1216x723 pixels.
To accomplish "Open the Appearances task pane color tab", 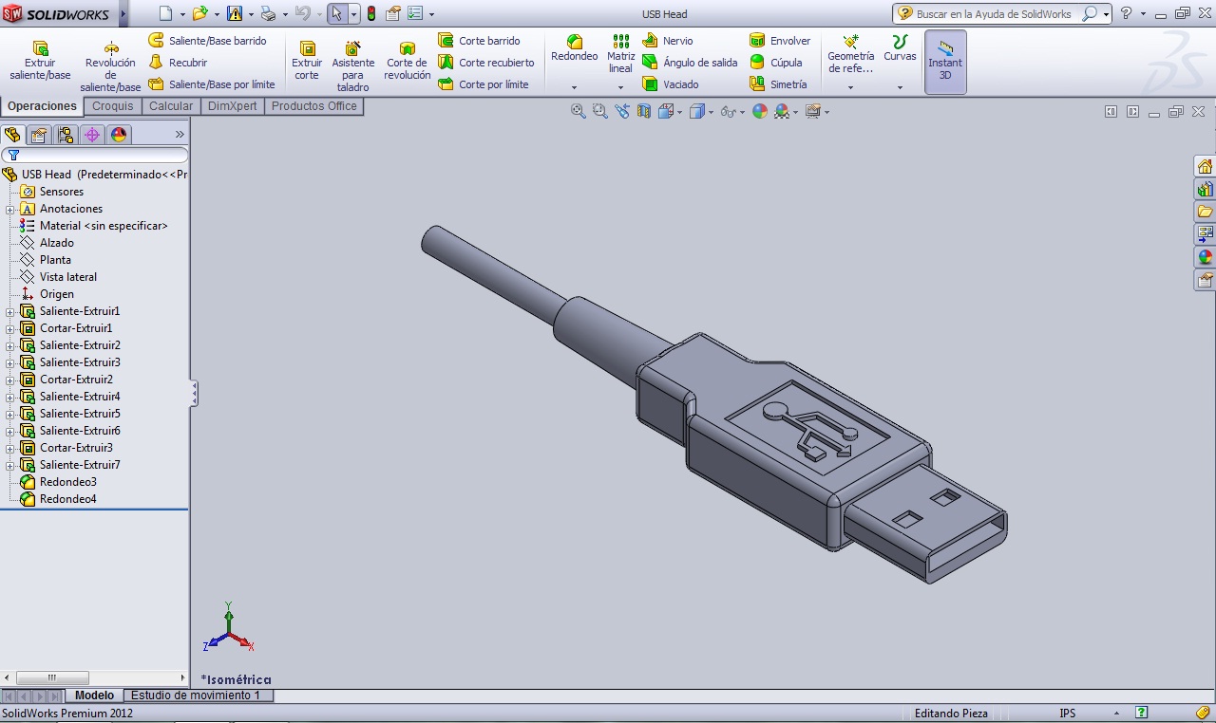I will tap(1205, 257).
